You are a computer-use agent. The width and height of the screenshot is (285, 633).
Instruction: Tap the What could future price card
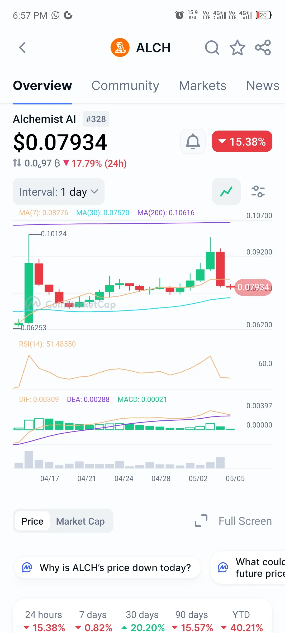point(248,567)
